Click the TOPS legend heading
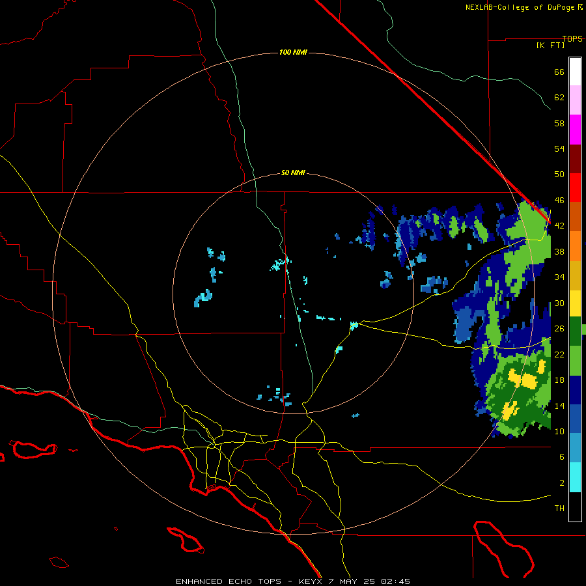Image resolution: width=586 pixels, height=586 pixels. click(572, 39)
